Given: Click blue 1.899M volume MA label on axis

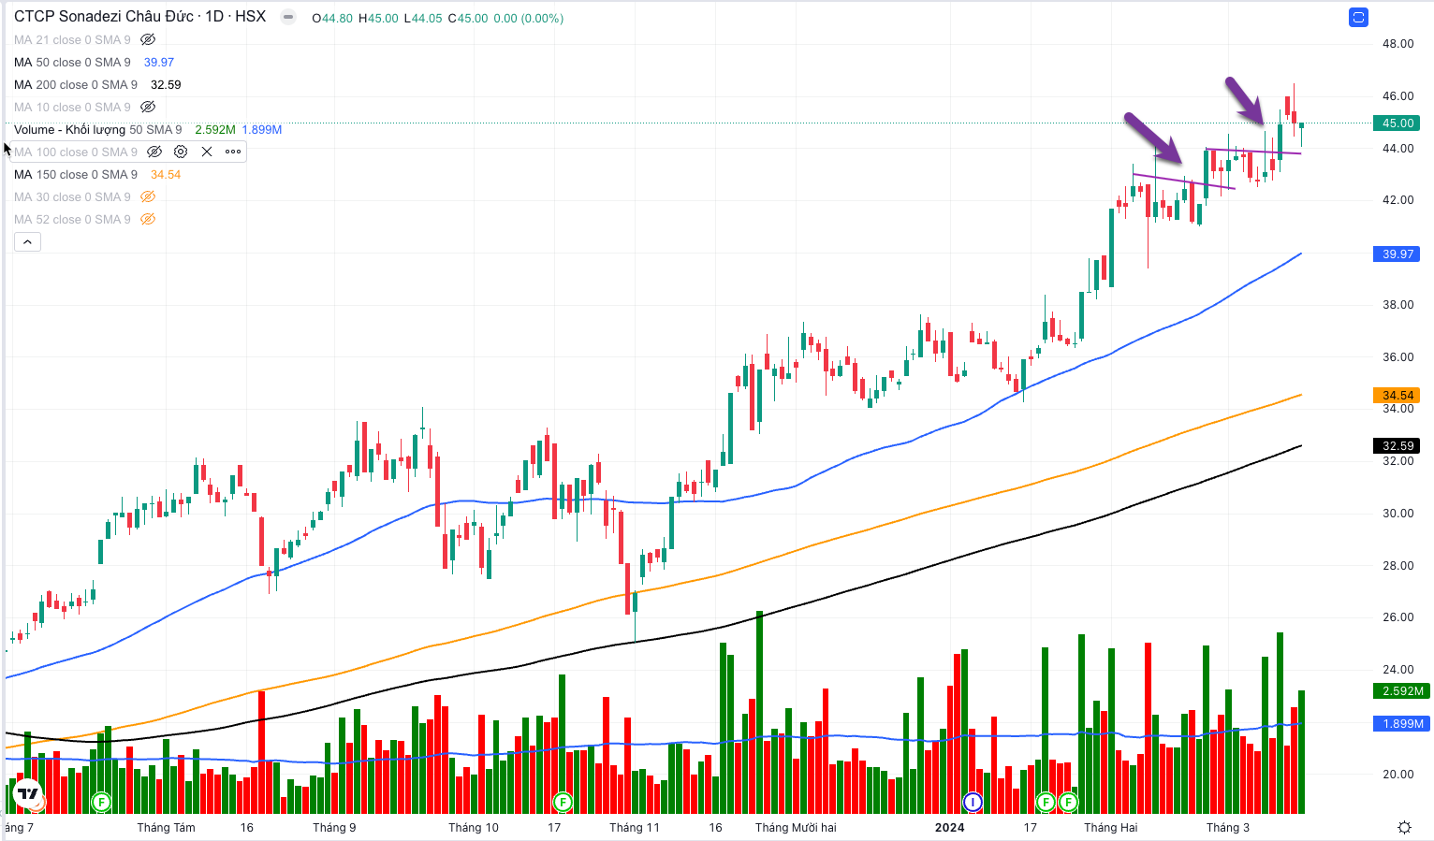Looking at the screenshot, I should click(x=1401, y=723).
